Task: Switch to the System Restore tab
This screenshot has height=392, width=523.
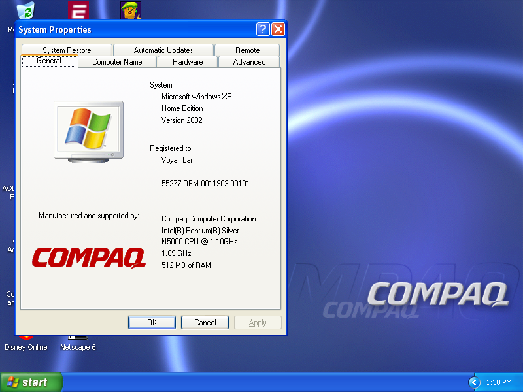Action: pos(67,50)
